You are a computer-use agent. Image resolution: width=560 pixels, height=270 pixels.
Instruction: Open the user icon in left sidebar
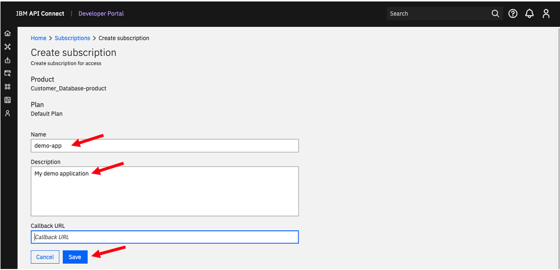pos(7,113)
